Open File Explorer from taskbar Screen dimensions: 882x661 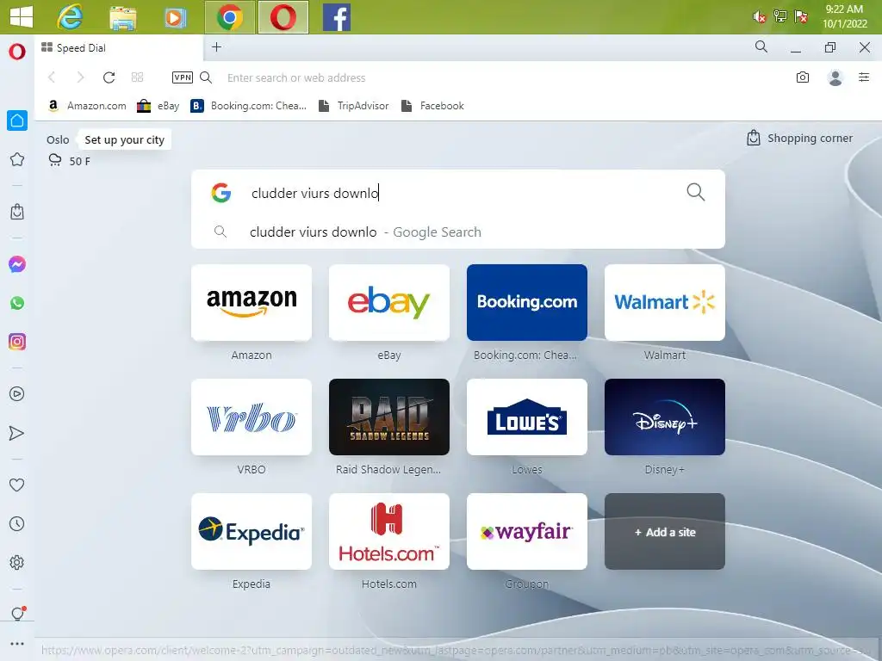coord(122,17)
